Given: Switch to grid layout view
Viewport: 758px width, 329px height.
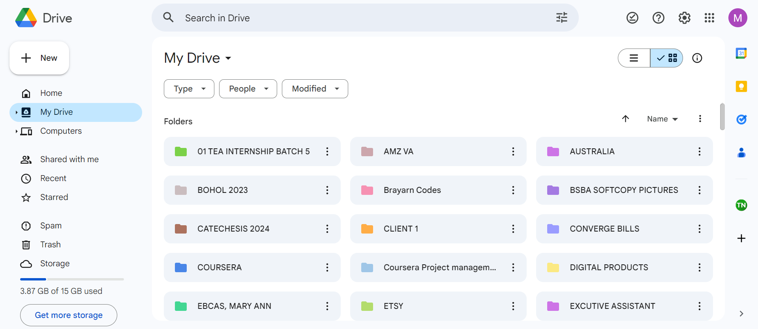Looking at the screenshot, I should (667, 58).
